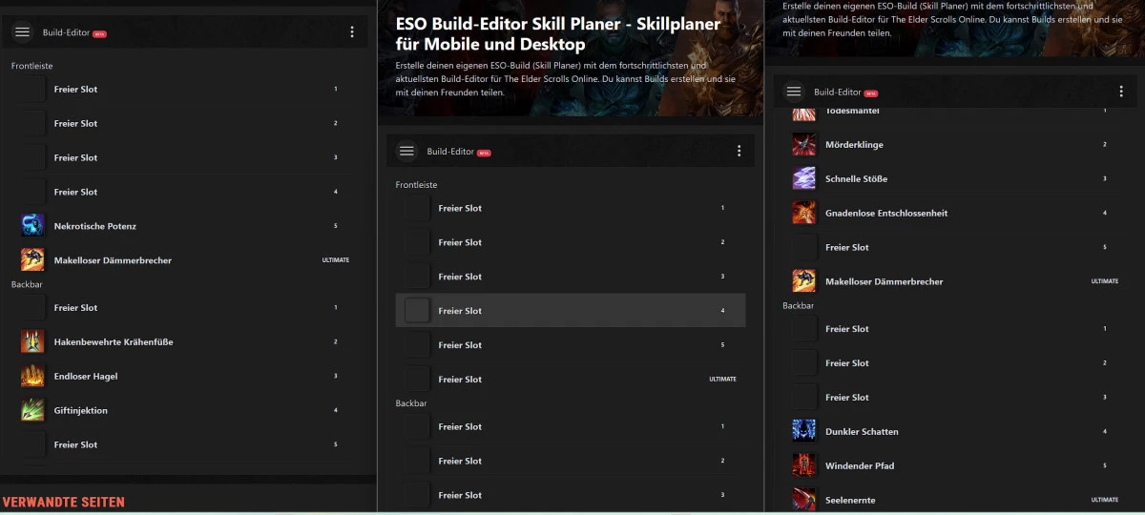This screenshot has height=515, width=1145.
Task: Open the three-dot options menu in the middle Build-Editor panel
Action: [739, 152]
